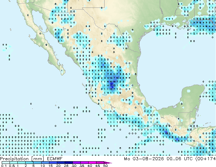Pick the legend swatch between 0.5 and 1

(14, 163)
